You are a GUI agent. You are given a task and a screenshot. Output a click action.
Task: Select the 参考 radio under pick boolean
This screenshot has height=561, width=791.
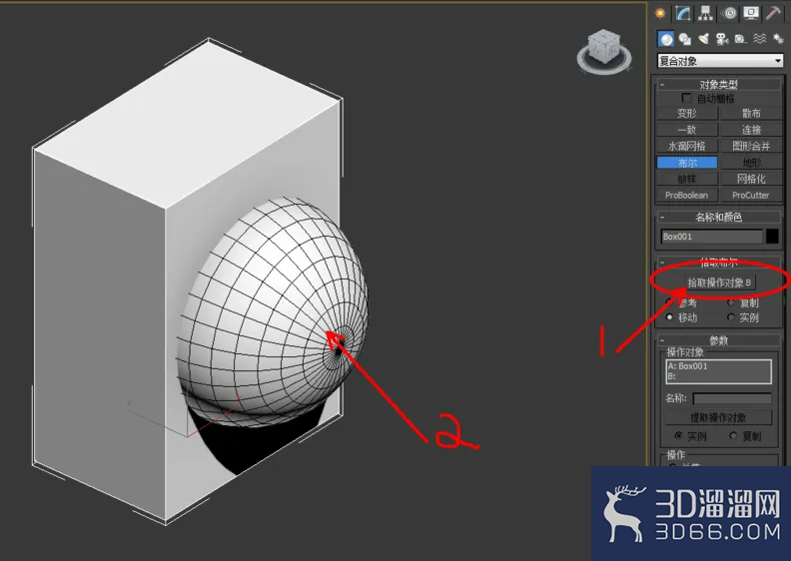669,302
